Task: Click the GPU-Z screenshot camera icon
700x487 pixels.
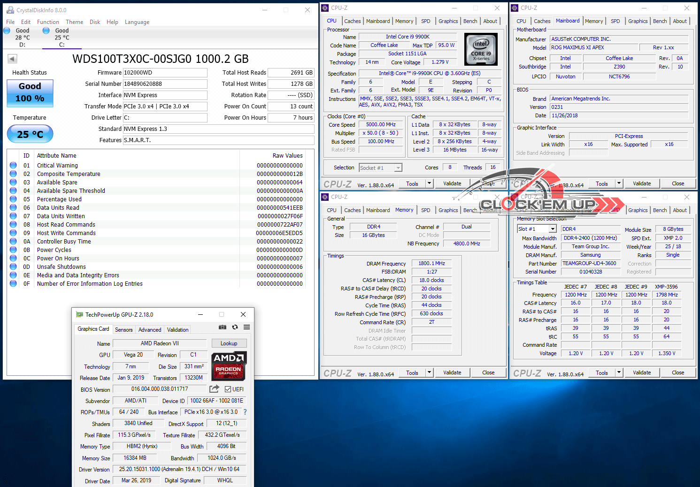Action: tap(223, 327)
